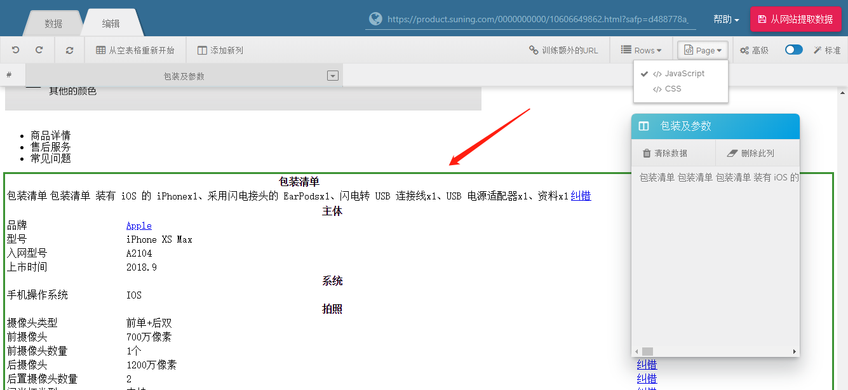Screen dimensions: 848x390
Task: Open the Rows dropdown
Action: coord(642,50)
